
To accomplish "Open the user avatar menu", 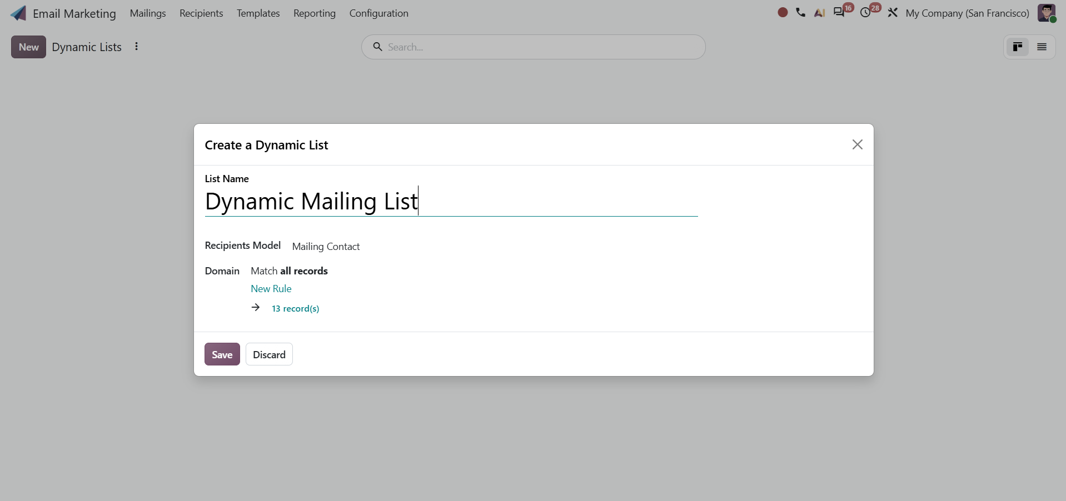I will click(1047, 13).
